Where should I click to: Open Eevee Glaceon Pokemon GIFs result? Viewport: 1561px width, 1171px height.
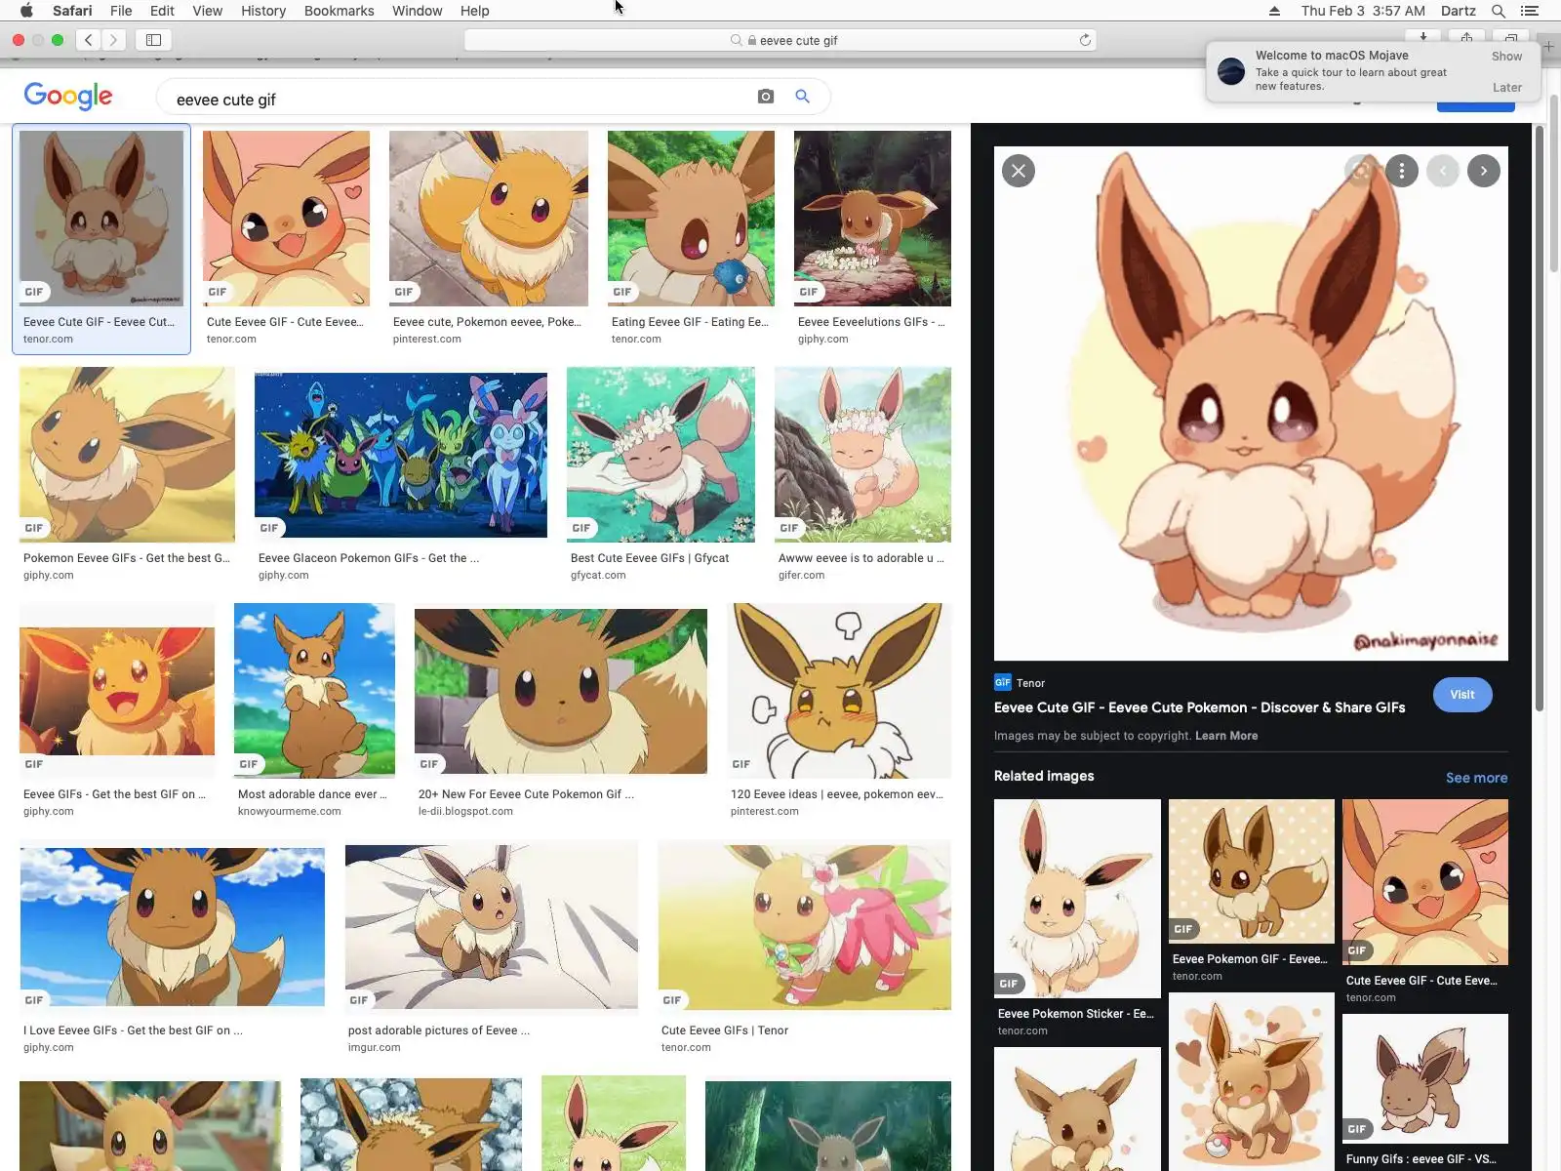point(401,455)
